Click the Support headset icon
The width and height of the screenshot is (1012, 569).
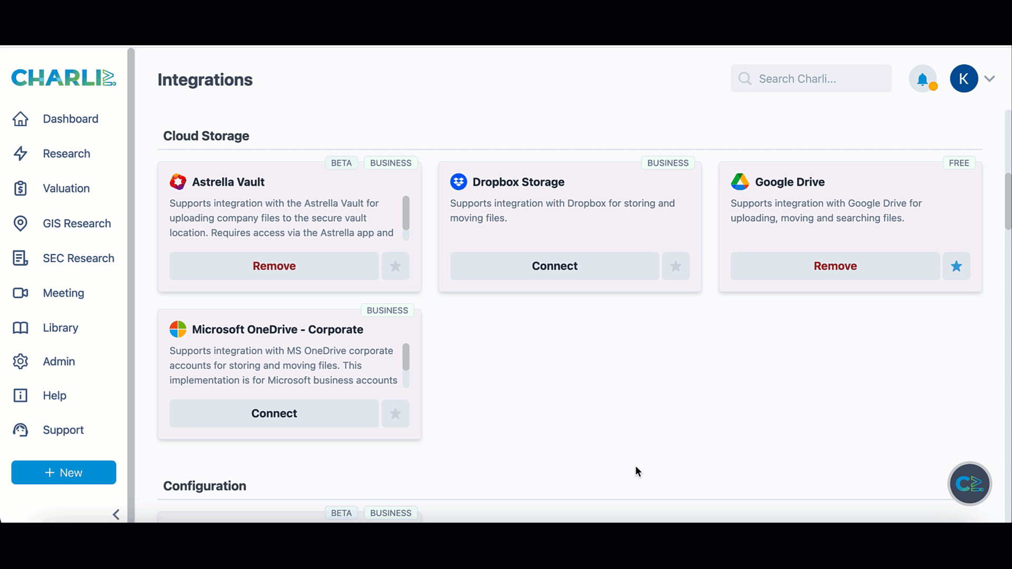click(21, 430)
